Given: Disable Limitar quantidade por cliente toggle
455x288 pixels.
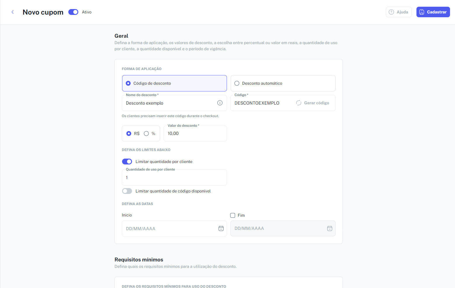Looking at the screenshot, I should [x=127, y=162].
